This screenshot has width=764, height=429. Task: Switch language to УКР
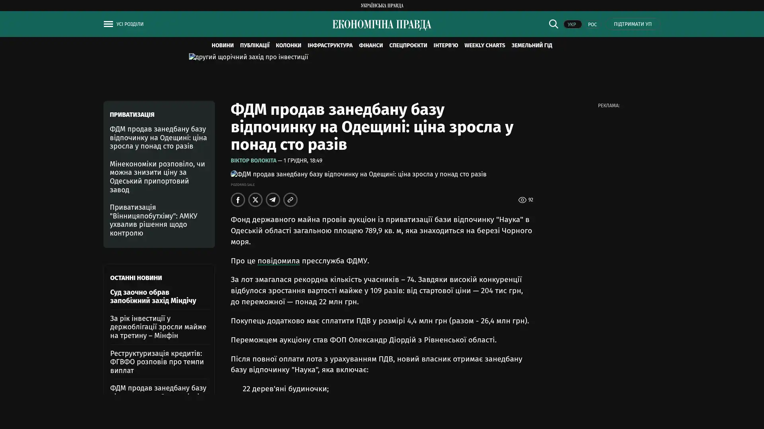tap(572, 24)
